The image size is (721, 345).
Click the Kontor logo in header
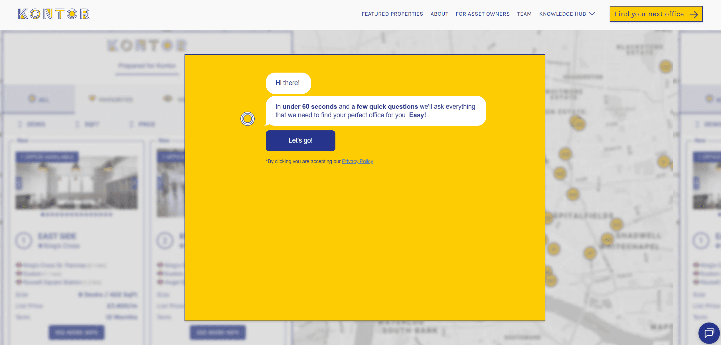(x=54, y=14)
